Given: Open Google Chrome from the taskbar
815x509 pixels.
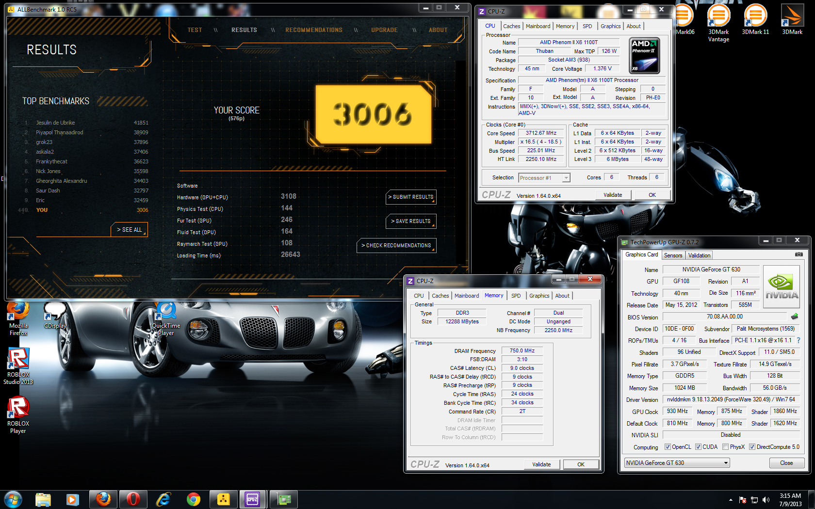Looking at the screenshot, I should pyautogui.click(x=194, y=499).
